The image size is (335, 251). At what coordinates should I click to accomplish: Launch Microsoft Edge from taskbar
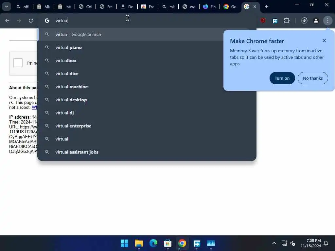click(153, 243)
